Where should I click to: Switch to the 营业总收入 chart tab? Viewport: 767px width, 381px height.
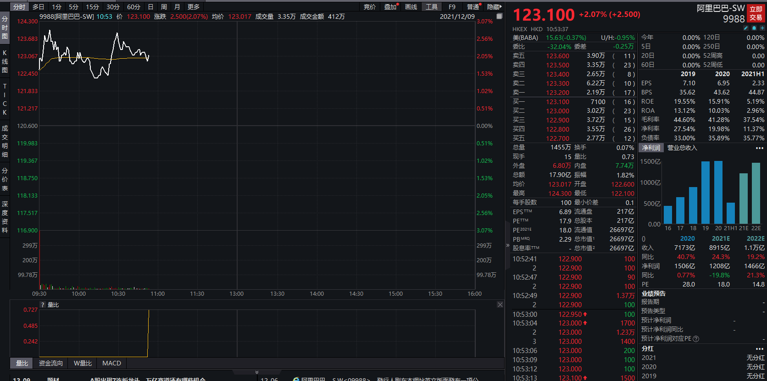pos(682,148)
